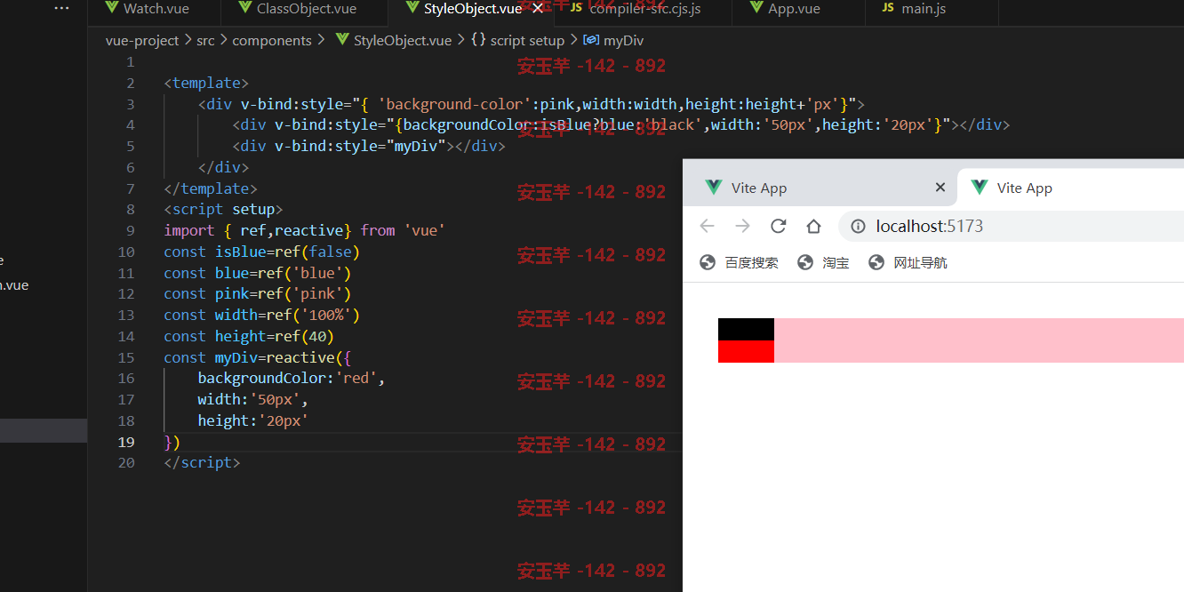Click the braces icon before script setup

coord(478,41)
